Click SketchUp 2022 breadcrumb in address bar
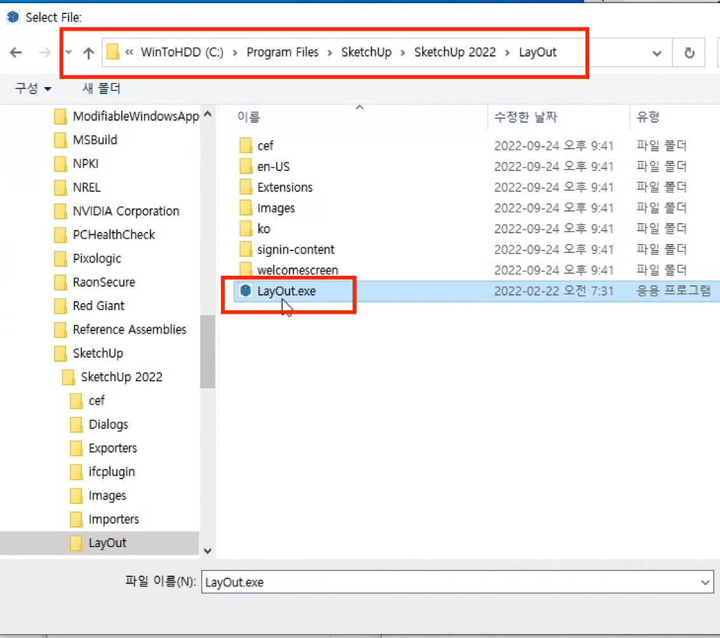 click(x=455, y=52)
